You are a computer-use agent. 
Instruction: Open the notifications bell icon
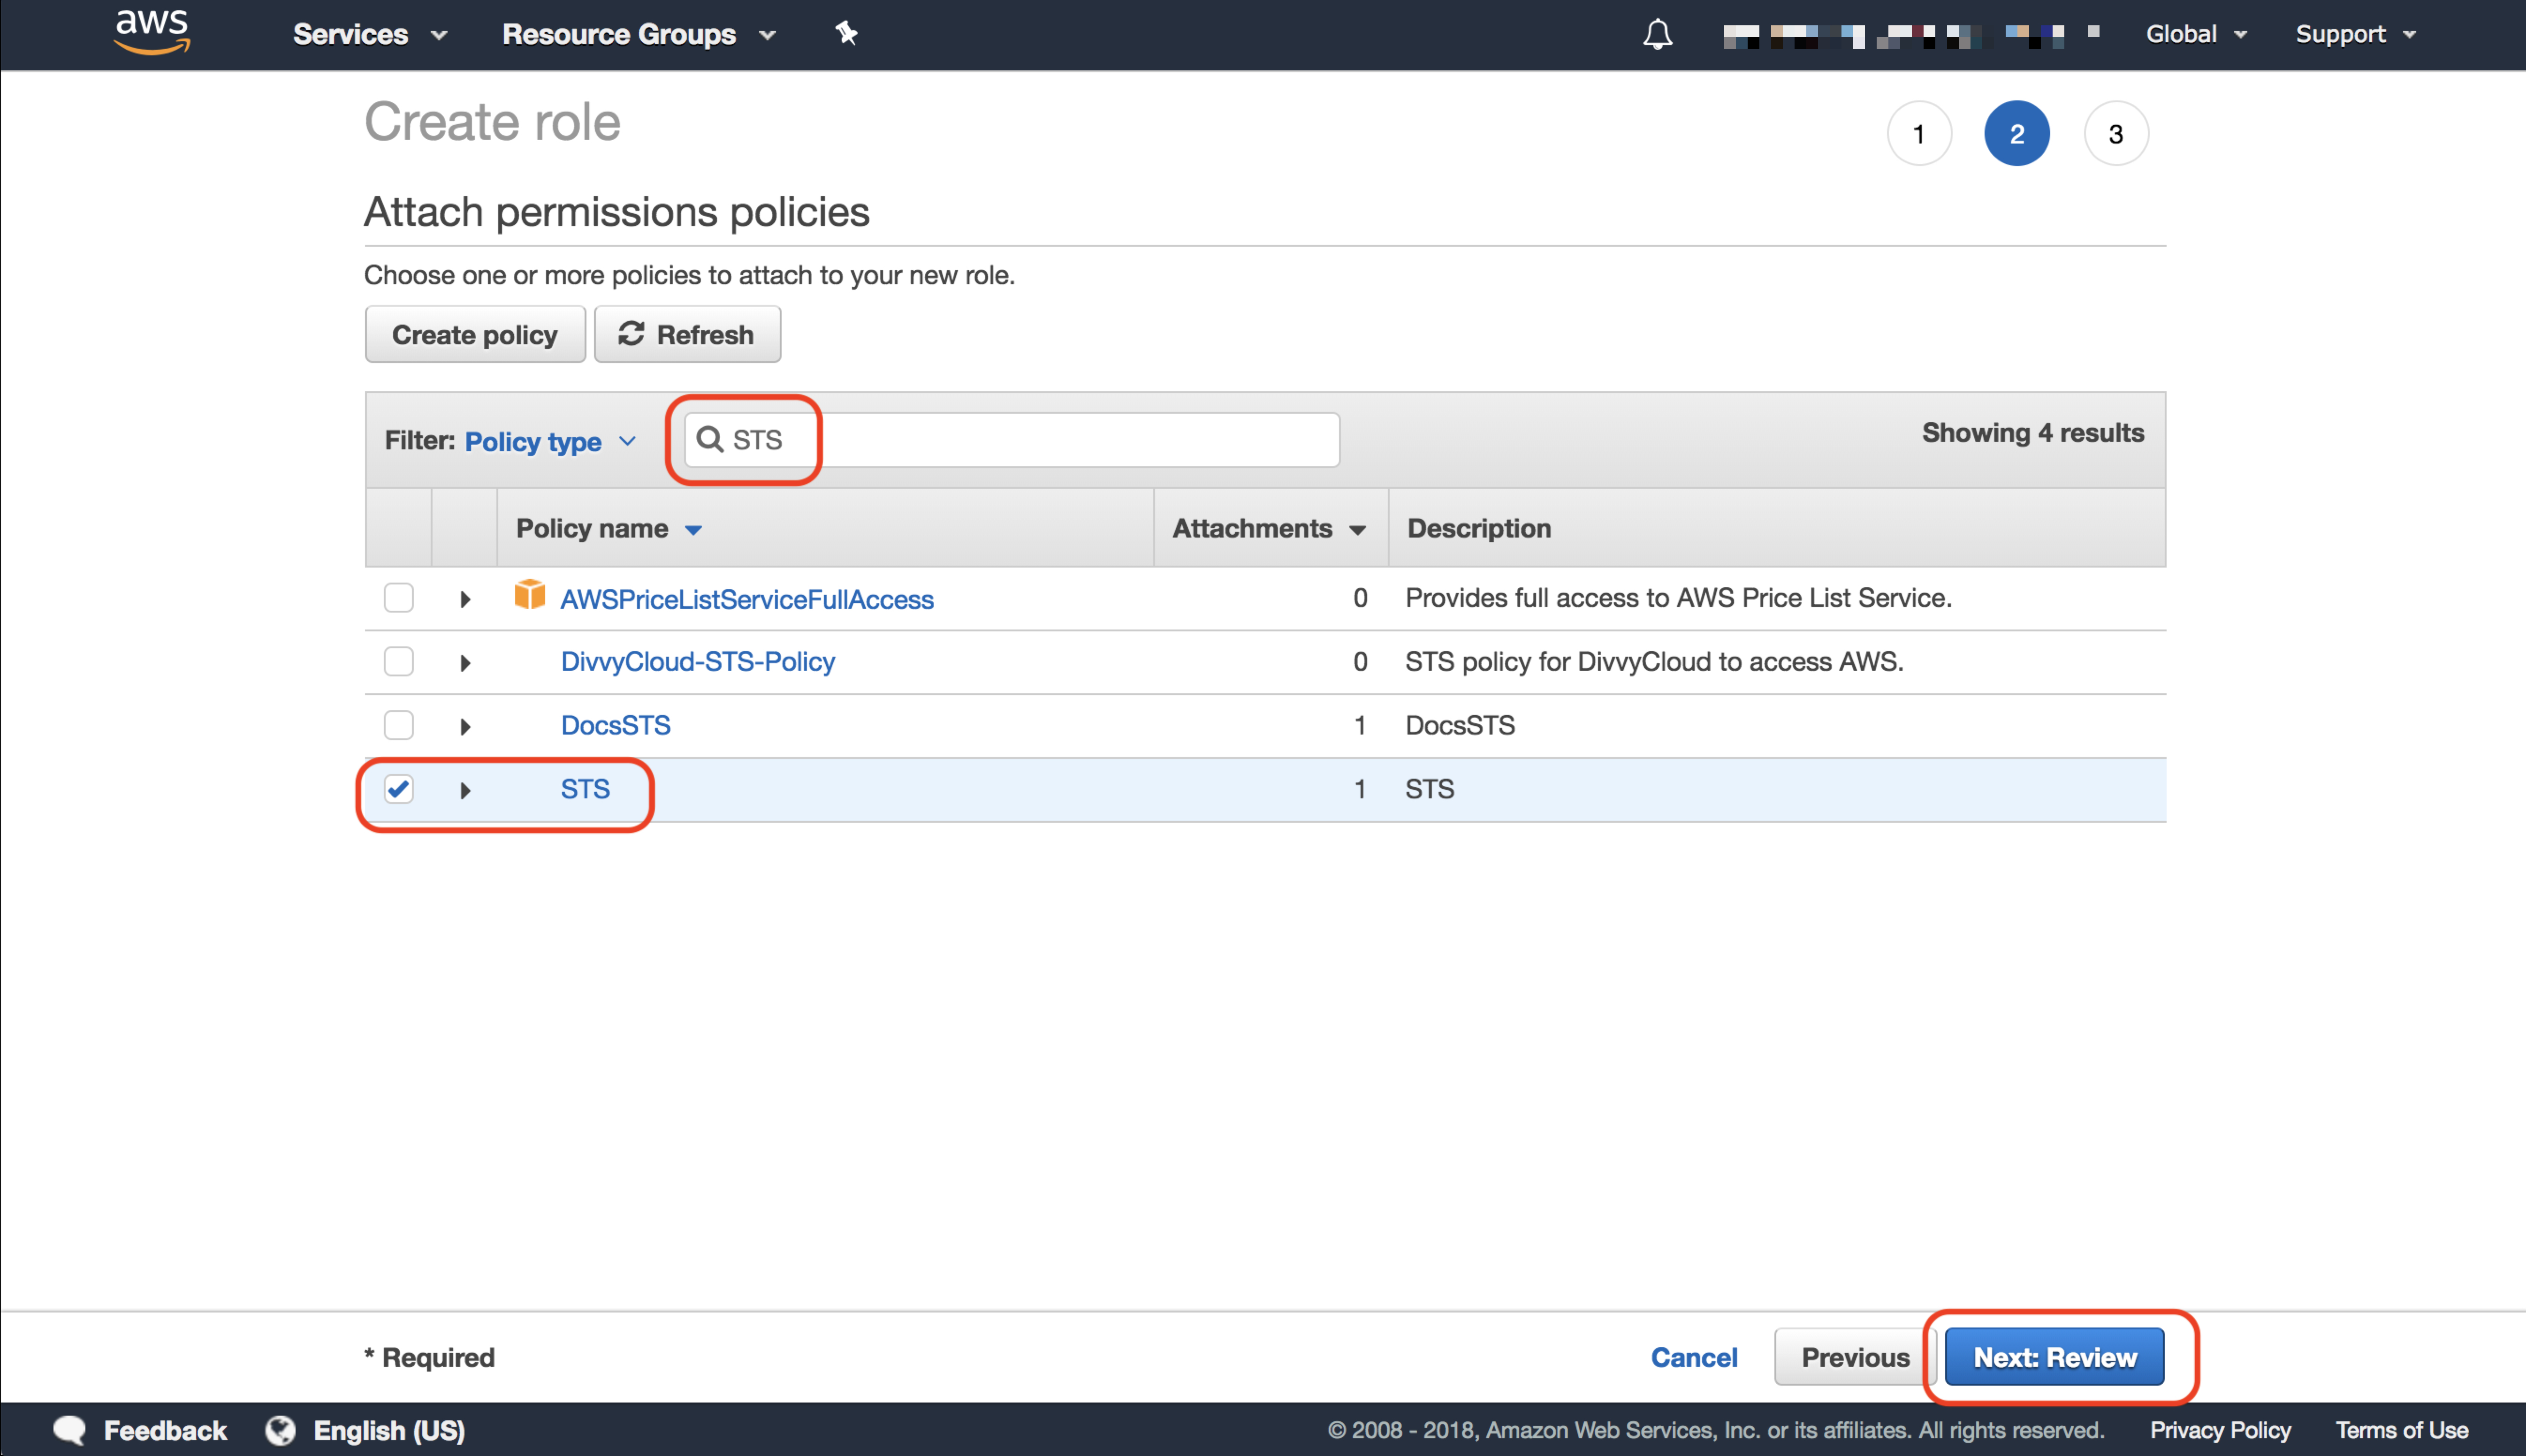pyautogui.click(x=1657, y=34)
